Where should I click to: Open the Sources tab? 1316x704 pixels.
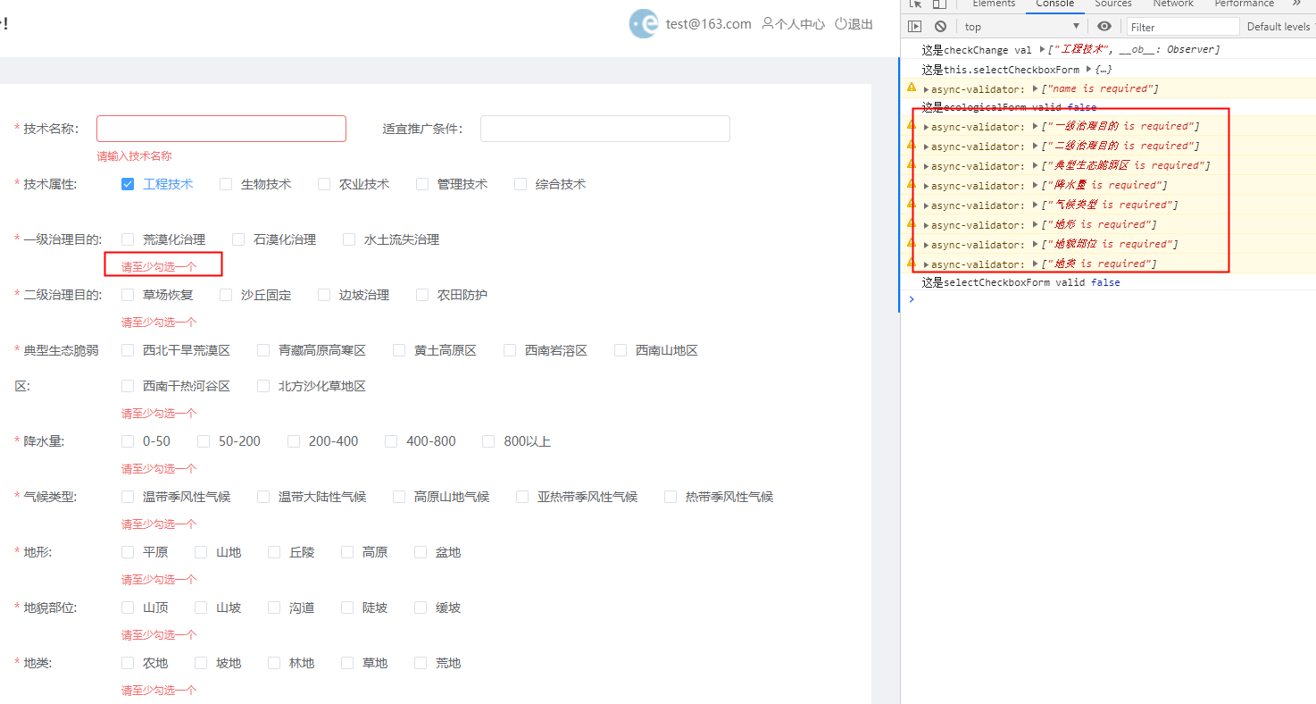[x=1113, y=4]
